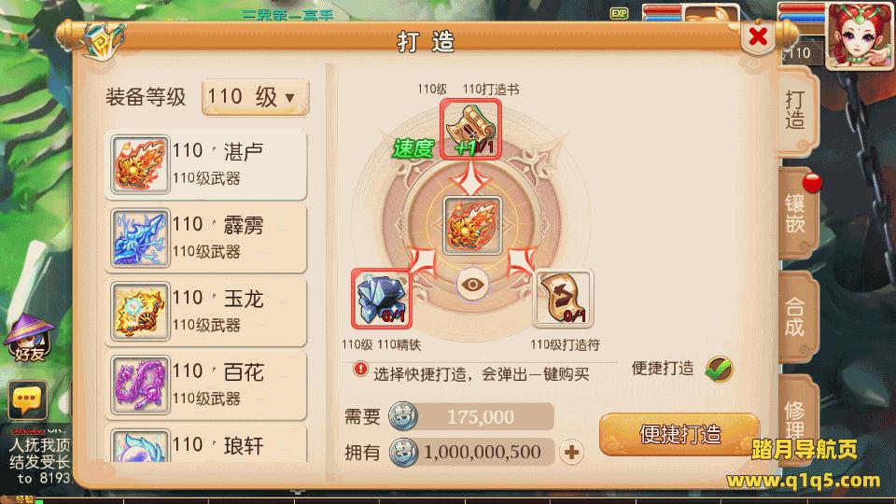Toggle the 便捷打造 green checkmark
Image resolution: width=896 pixels, height=504 pixels.
click(719, 369)
